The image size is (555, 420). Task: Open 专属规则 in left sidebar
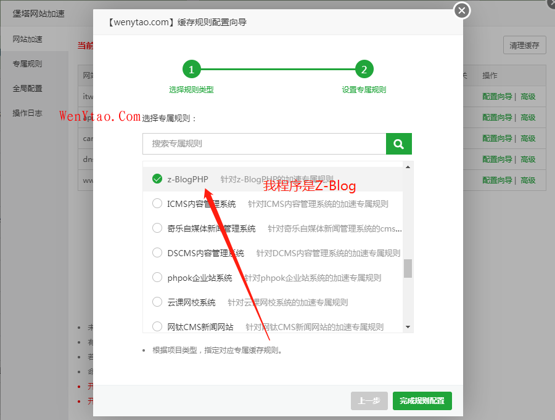pos(28,64)
